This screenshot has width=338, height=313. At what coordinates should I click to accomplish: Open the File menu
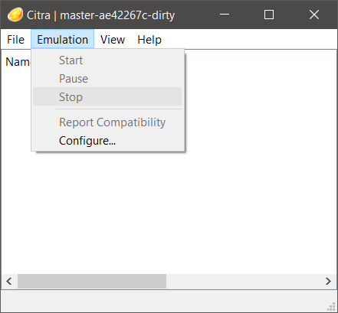[15, 40]
